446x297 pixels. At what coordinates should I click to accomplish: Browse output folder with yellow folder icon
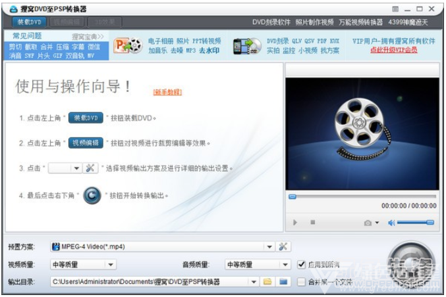pyautogui.click(x=267, y=282)
